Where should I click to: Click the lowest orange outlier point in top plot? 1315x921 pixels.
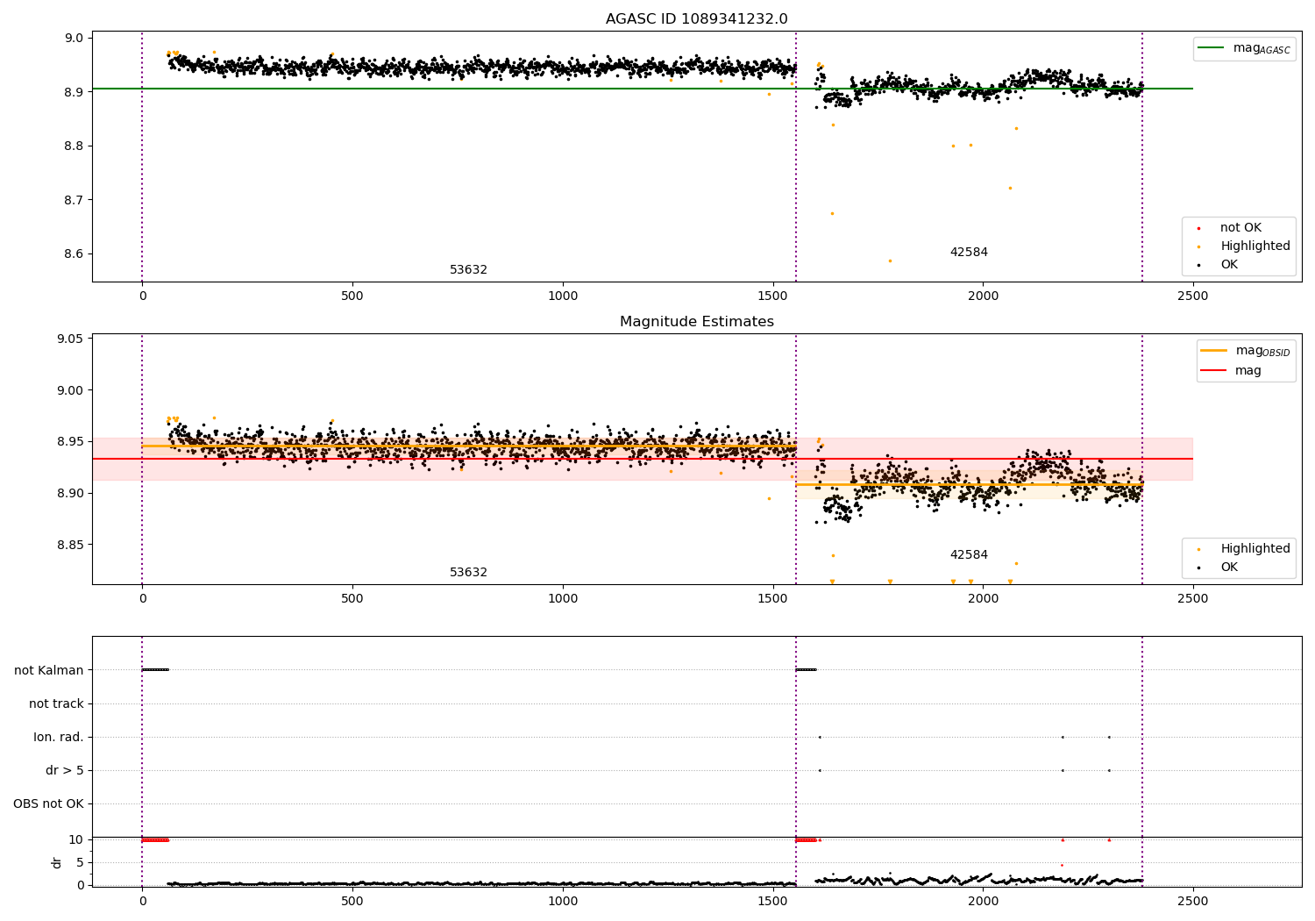point(890,261)
